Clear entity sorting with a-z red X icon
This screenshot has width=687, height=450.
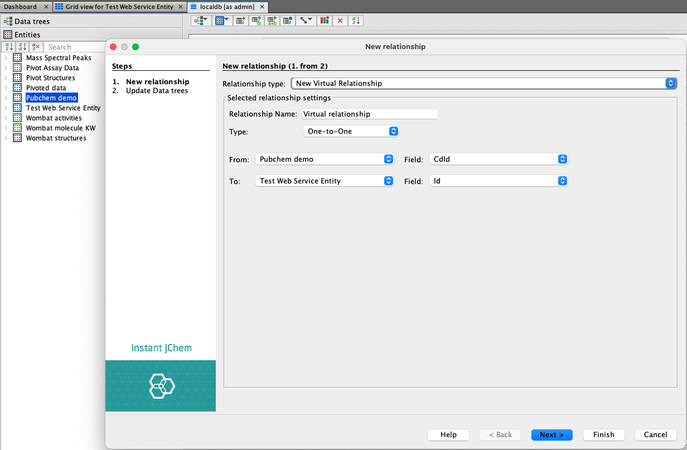click(36, 47)
